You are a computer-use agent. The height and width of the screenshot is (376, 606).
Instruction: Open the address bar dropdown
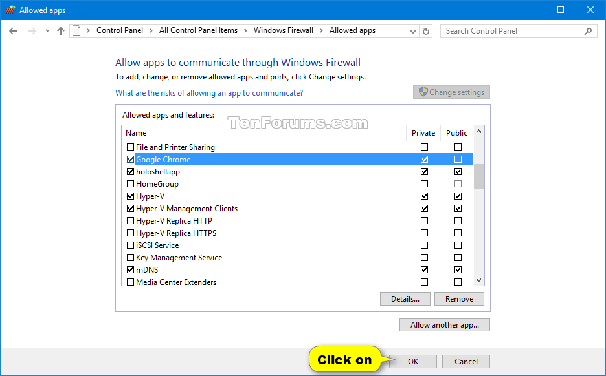click(412, 30)
